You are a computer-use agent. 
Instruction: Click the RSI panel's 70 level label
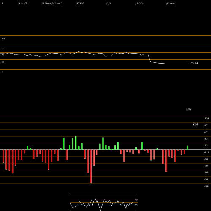tap(3, 49)
